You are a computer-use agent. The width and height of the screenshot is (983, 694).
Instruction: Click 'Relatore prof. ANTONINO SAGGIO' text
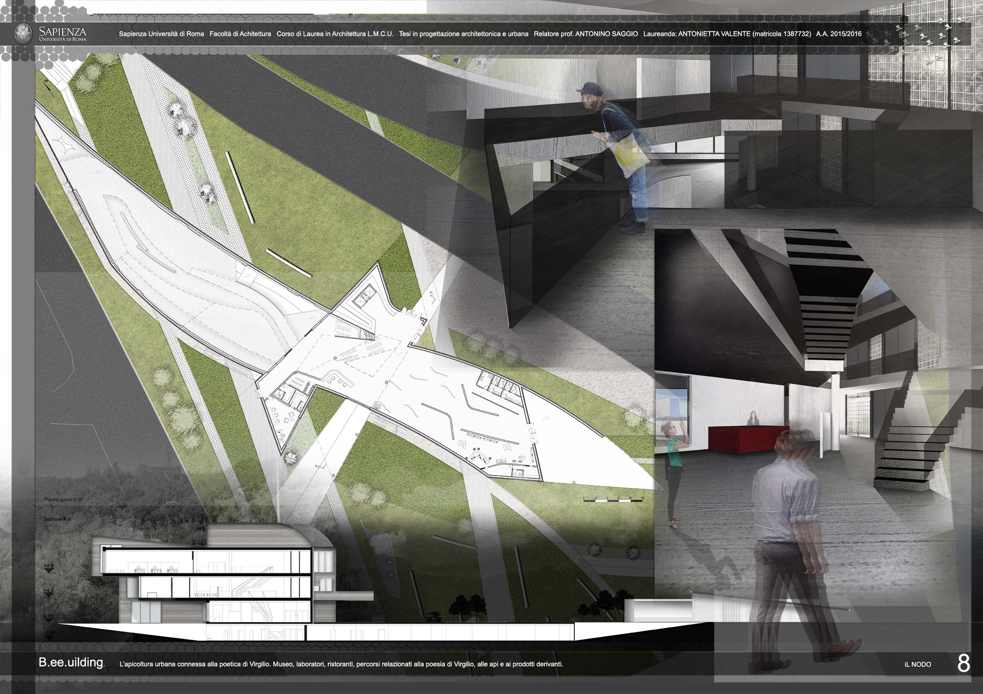tap(586, 34)
